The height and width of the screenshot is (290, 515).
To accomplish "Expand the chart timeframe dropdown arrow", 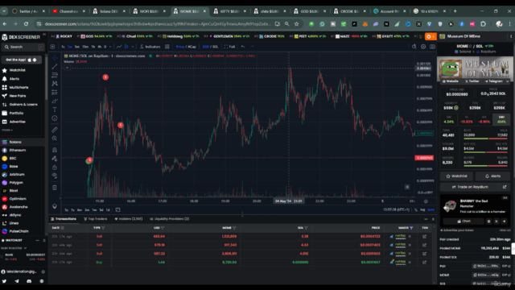I will [x=110, y=47].
